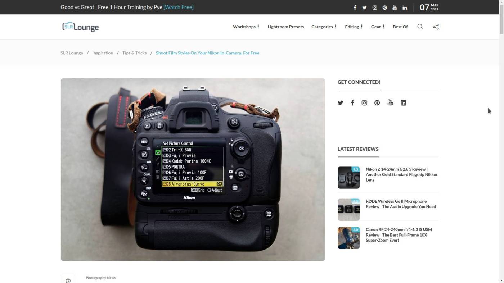
Task: Click the search magnifier icon
Action: pyautogui.click(x=420, y=27)
